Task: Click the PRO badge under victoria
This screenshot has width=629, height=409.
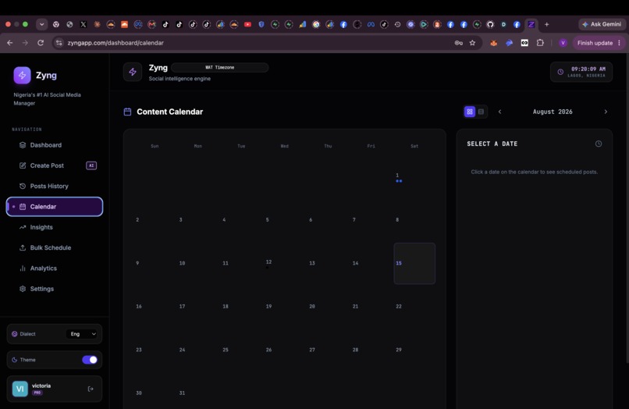Action: click(x=37, y=393)
